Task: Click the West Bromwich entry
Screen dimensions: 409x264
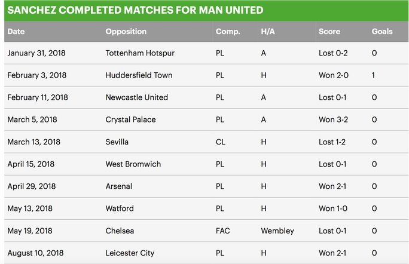Action: click(x=133, y=164)
